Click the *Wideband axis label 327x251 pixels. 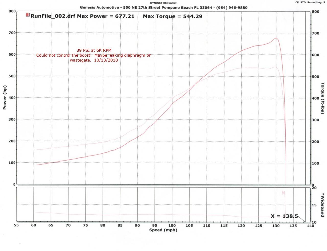[x=323, y=205]
